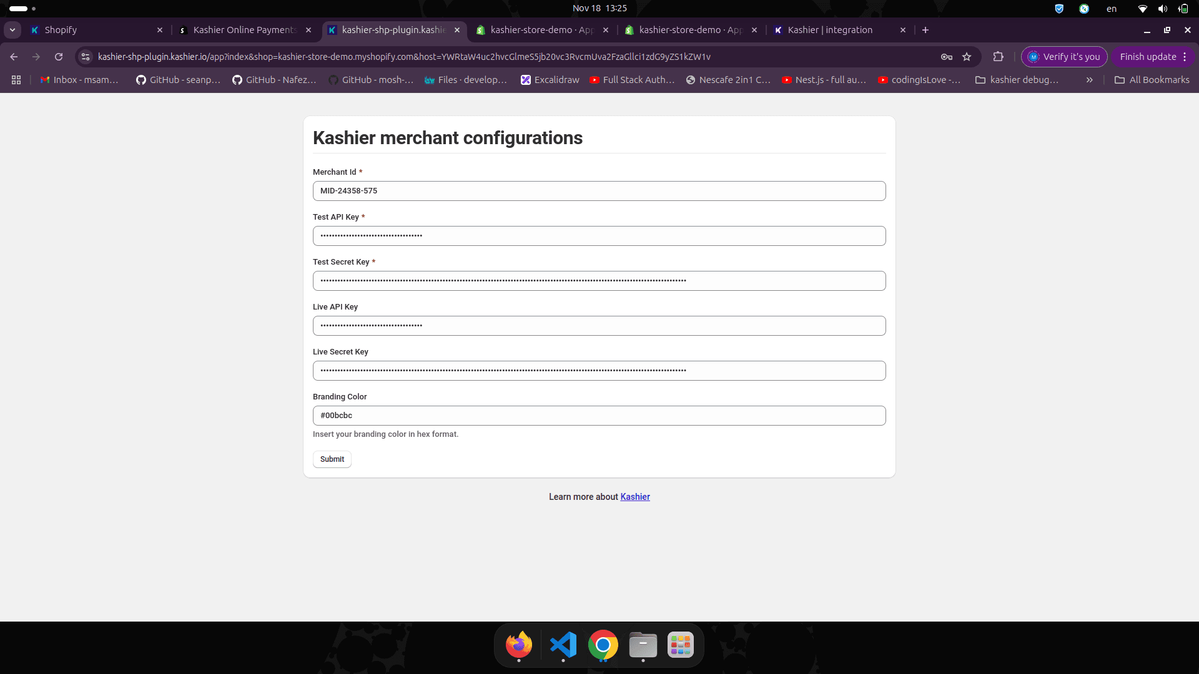Open the Inbox Gmail bookmark

(79, 80)
